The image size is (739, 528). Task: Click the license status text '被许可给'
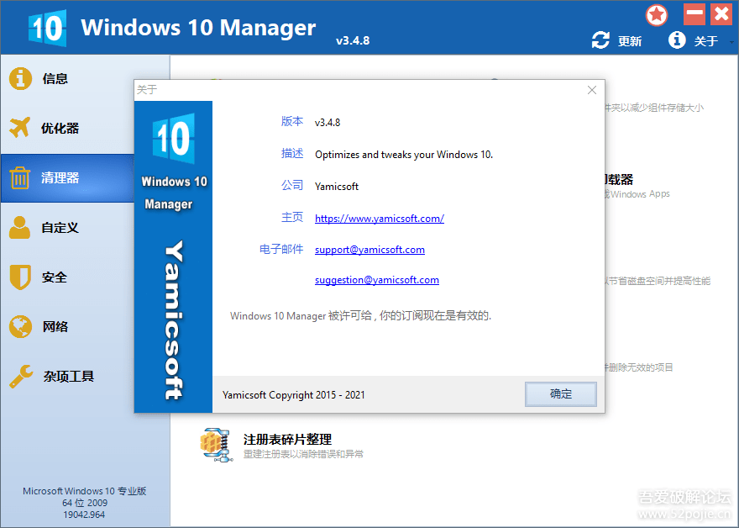[349, 315]
